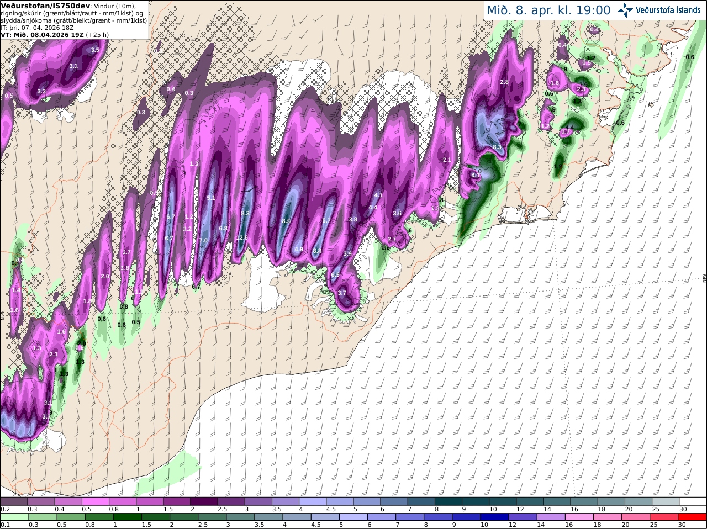Click the 7.0 precipitation value on the map
The width and height of the screenshot is (707, 529).
[x=203, y=240]
